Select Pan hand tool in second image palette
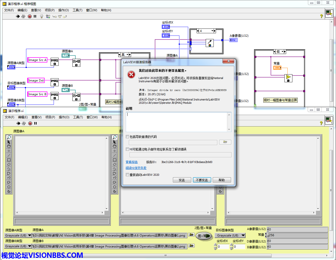This screenshot has height=260, width=336. (115, 146)
